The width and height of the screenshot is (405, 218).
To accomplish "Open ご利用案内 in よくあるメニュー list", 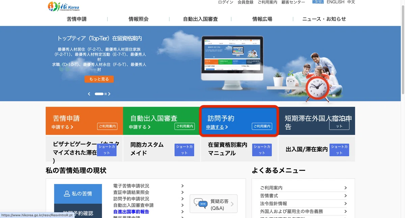I will pos(271,188).
